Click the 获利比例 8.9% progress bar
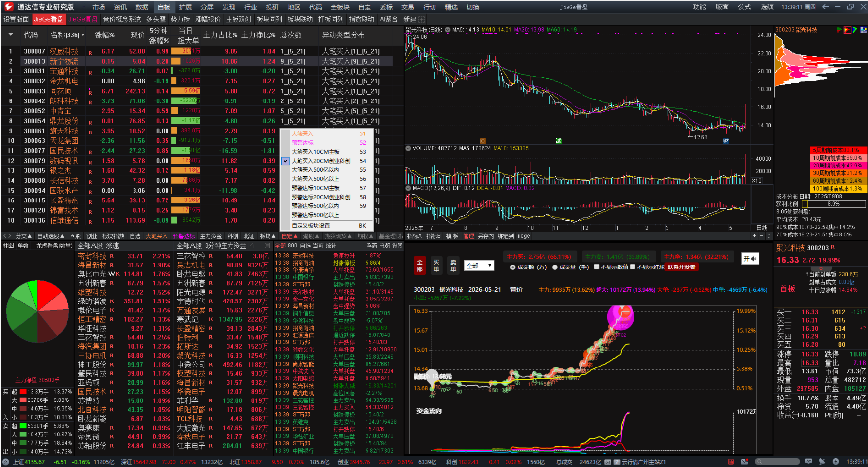 tap(834, 204)
